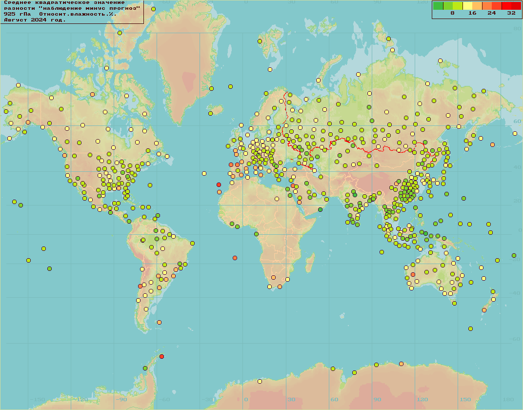Click the "925 гПа" pressure level text
The width and height of the screenshot is (523, 410).
click(18, 14)
